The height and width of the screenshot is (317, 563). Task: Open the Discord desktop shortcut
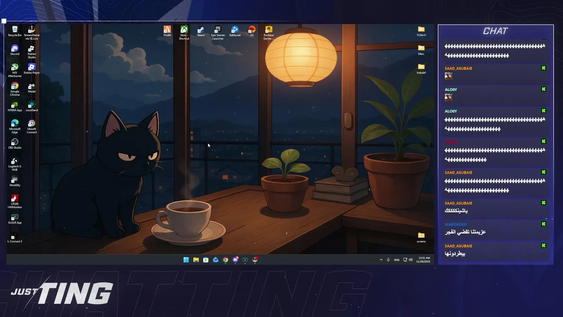pyautogui.click(x=15, y=50)
